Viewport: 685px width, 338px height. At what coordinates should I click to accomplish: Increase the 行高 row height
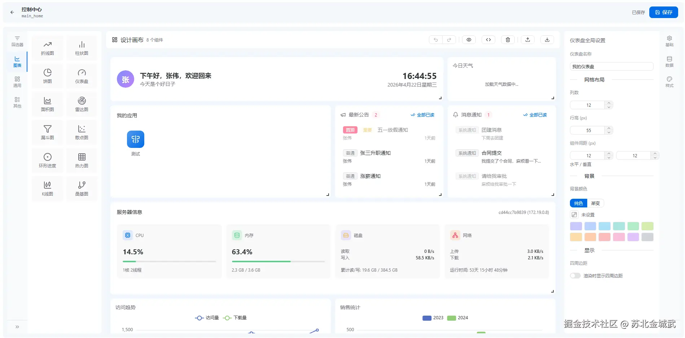point(609,128)
